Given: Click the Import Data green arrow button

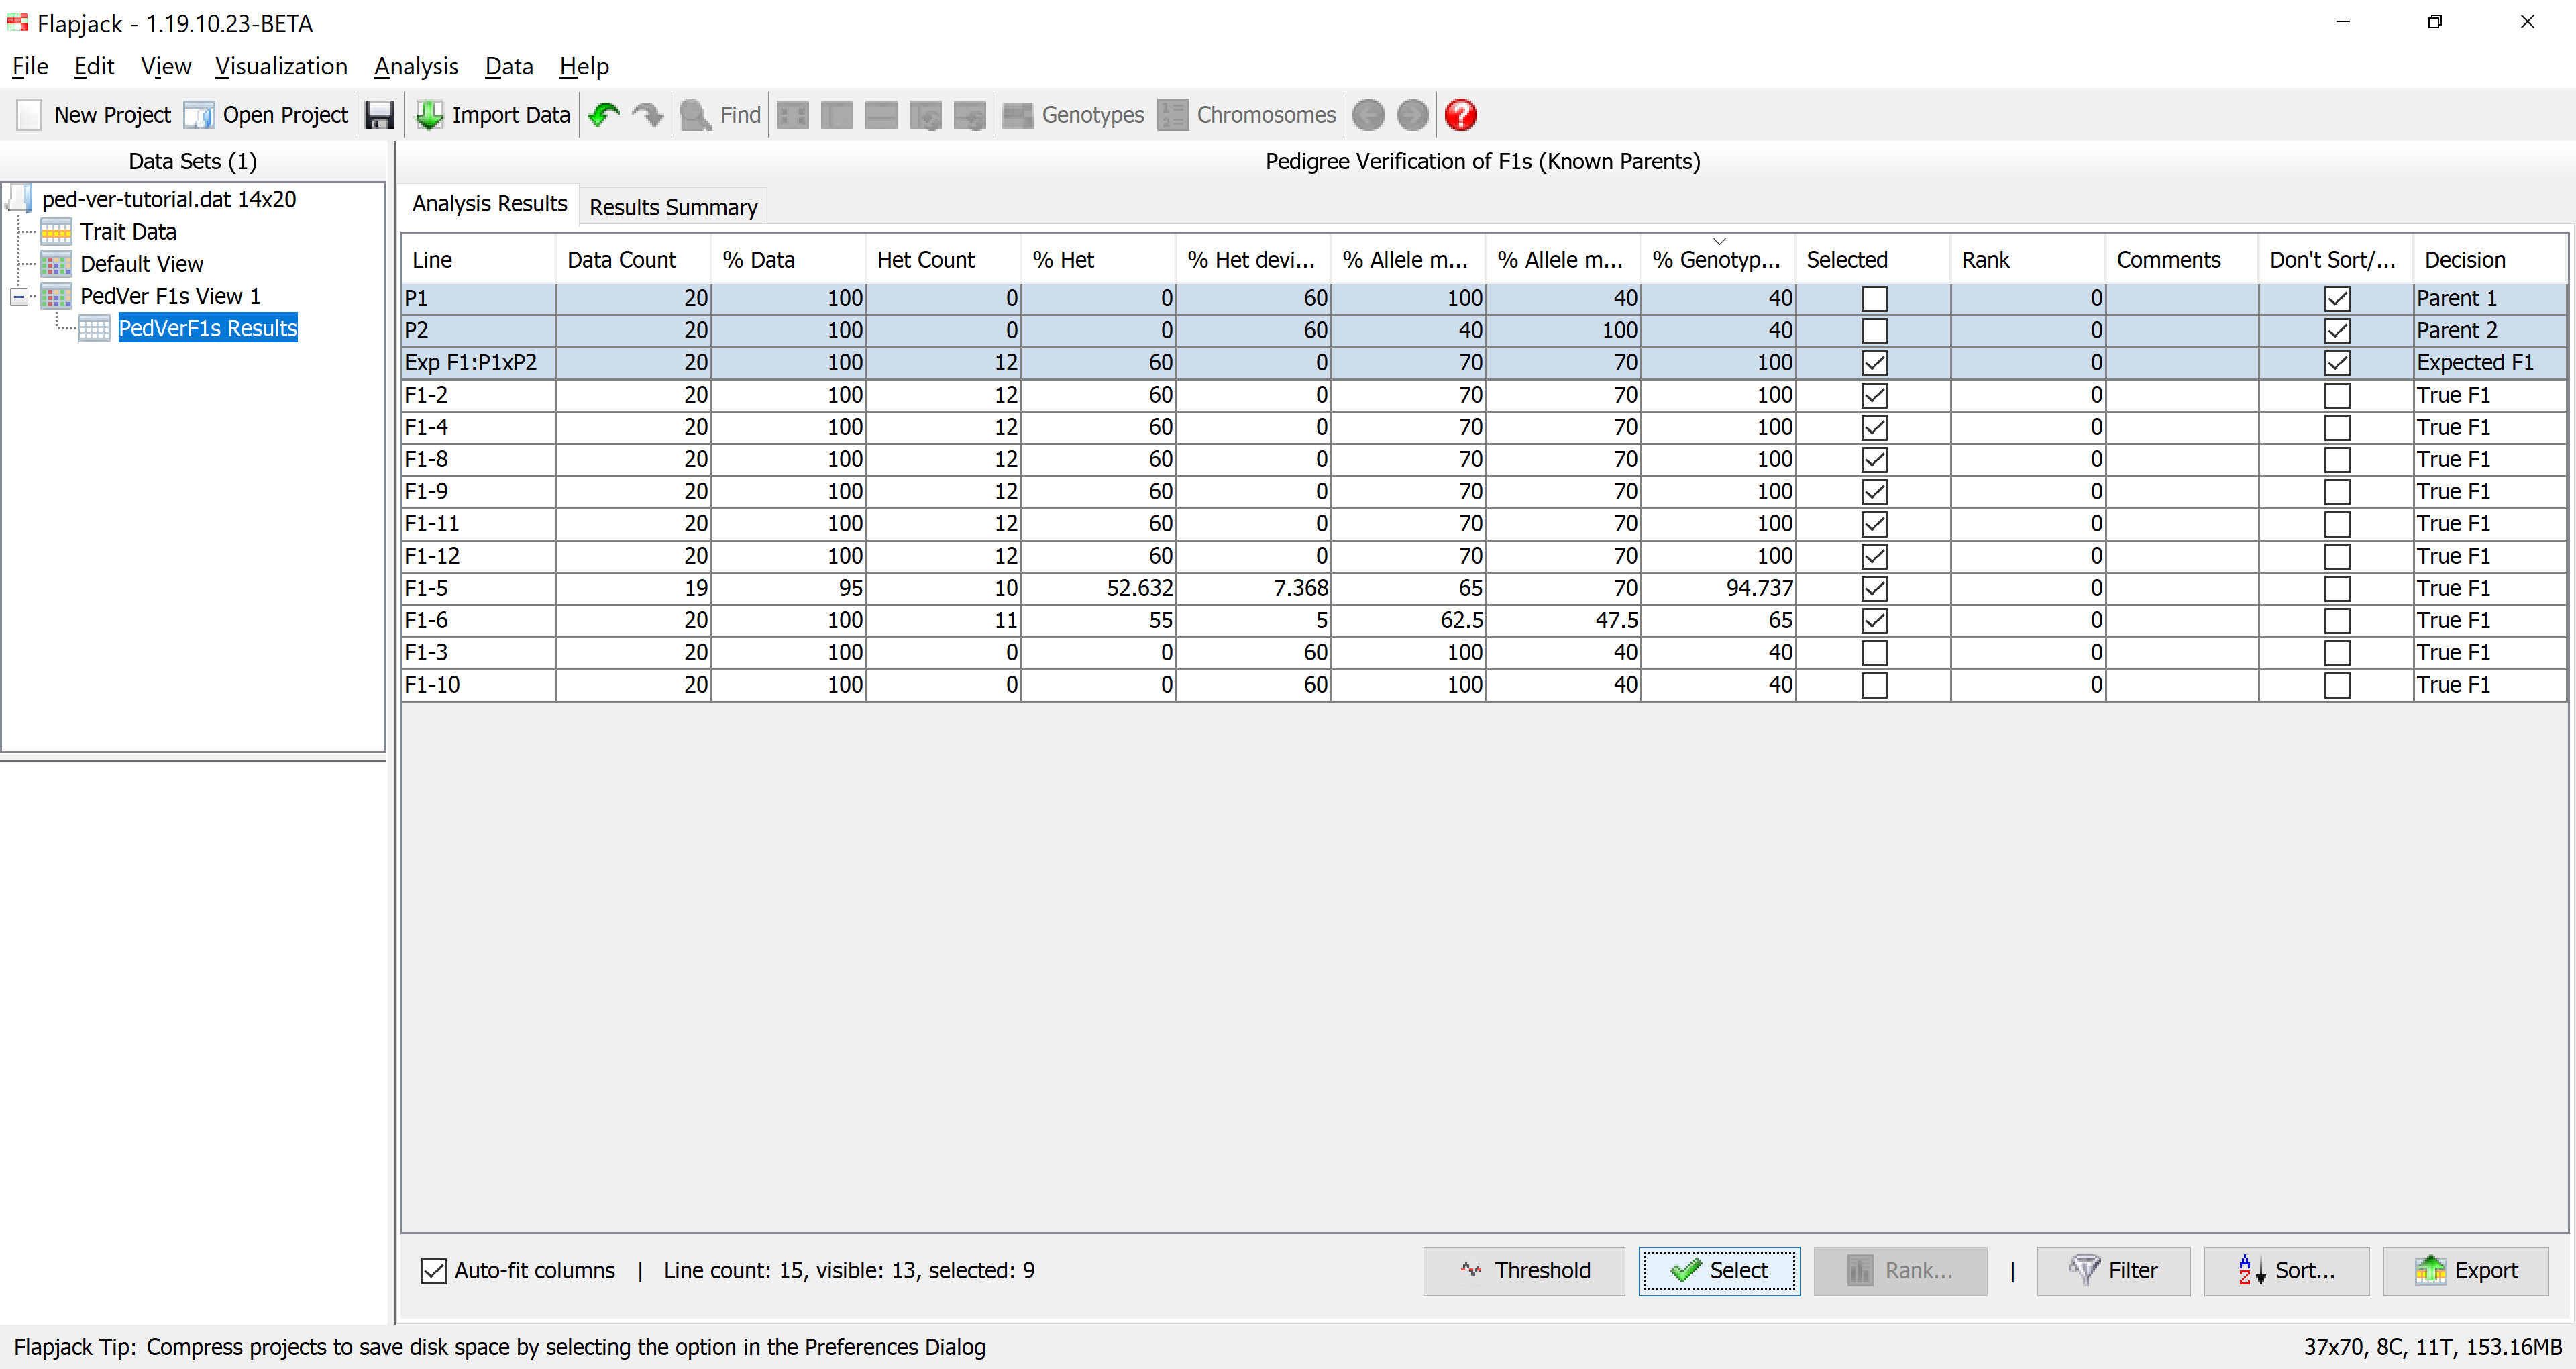Looking at the screenshot, I should pos(493,115).
